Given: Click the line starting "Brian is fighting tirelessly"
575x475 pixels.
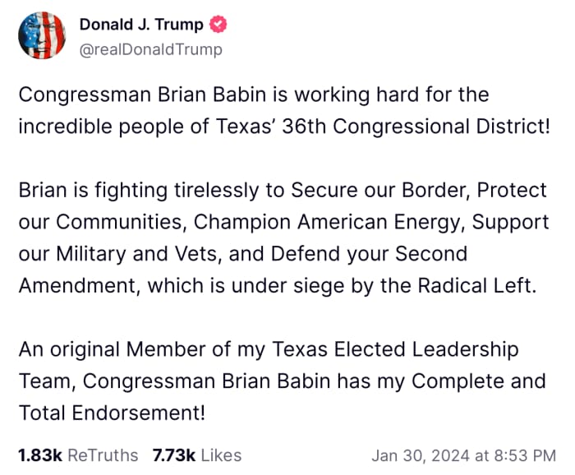Looking at the screenshot, I should tap(283, 191).
